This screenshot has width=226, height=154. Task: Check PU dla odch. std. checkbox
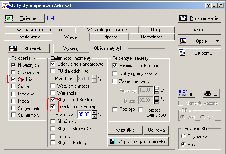pyautogui.click(x=53, y=71)
